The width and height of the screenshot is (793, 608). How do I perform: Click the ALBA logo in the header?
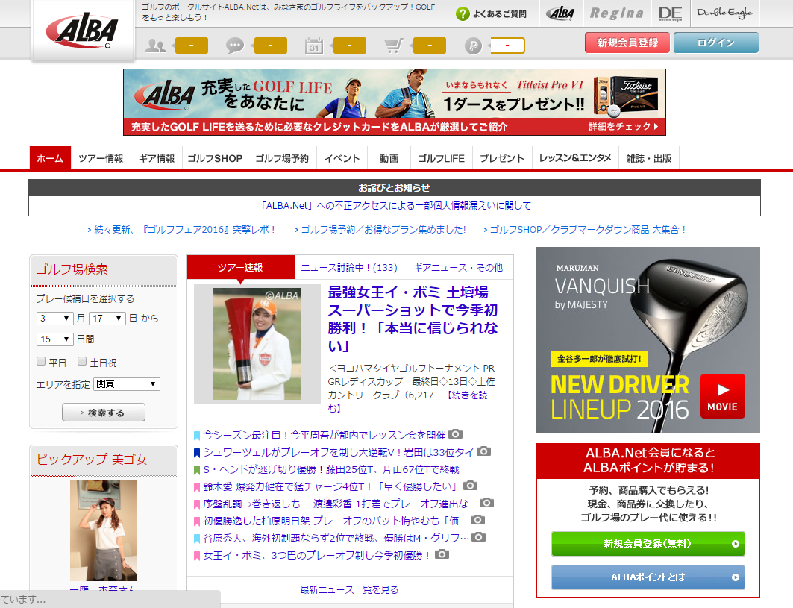[x=83, y=31]
